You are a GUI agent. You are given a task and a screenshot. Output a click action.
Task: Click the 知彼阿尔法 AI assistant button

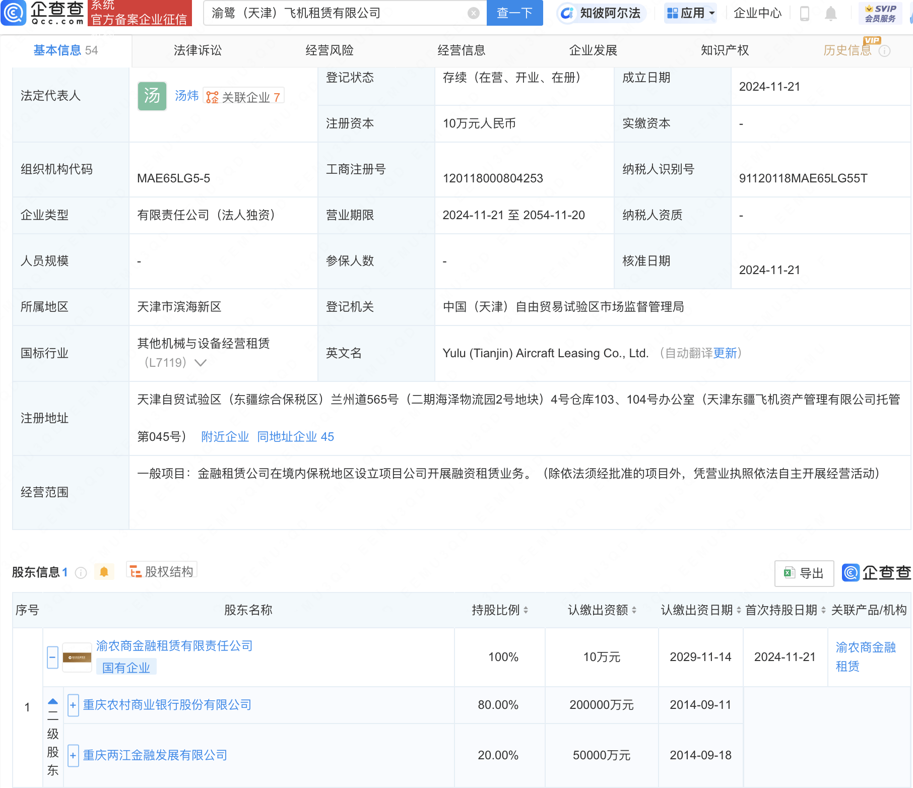point(601,13)
